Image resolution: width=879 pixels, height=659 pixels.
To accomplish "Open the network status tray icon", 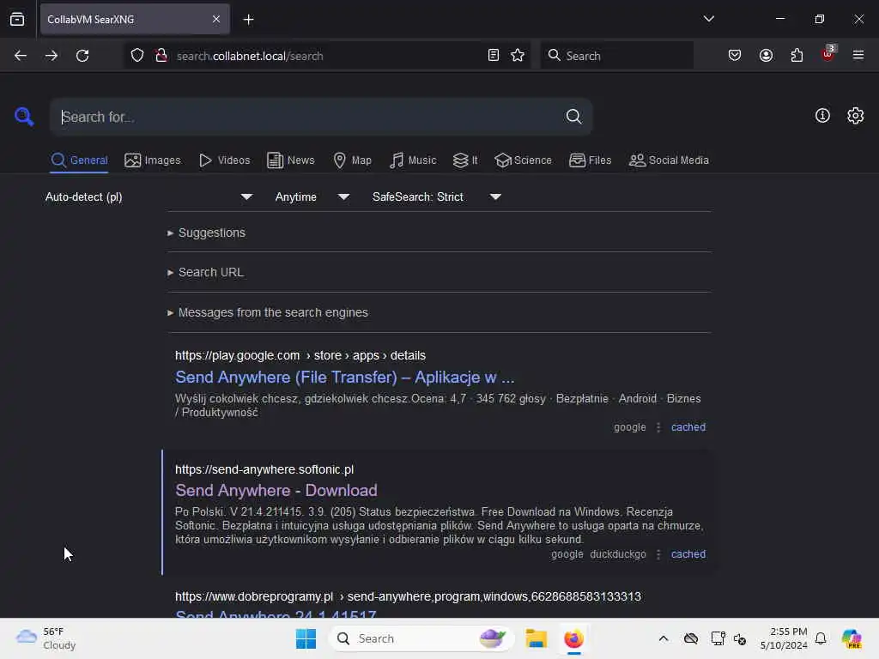I will [x=718, y=638].
